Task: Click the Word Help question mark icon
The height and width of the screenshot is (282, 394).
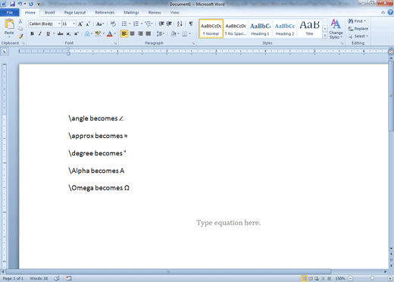Action: pos(390,12)
